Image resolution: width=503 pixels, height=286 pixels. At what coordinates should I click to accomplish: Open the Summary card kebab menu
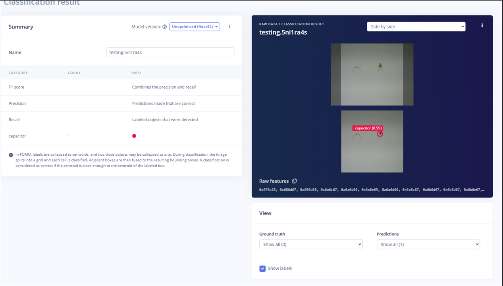click(229, 27)
